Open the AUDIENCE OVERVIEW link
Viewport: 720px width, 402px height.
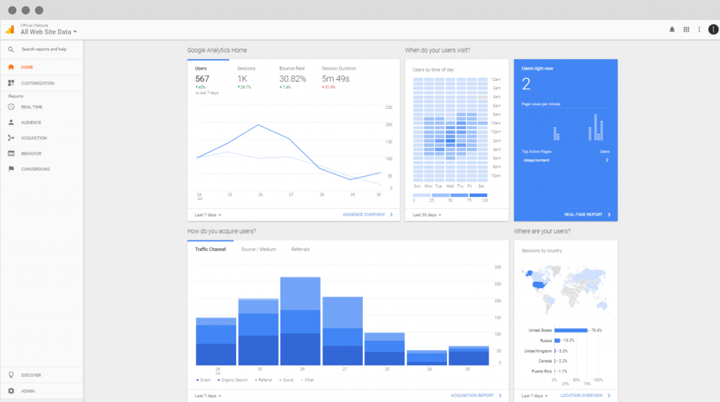pos(364,214)
